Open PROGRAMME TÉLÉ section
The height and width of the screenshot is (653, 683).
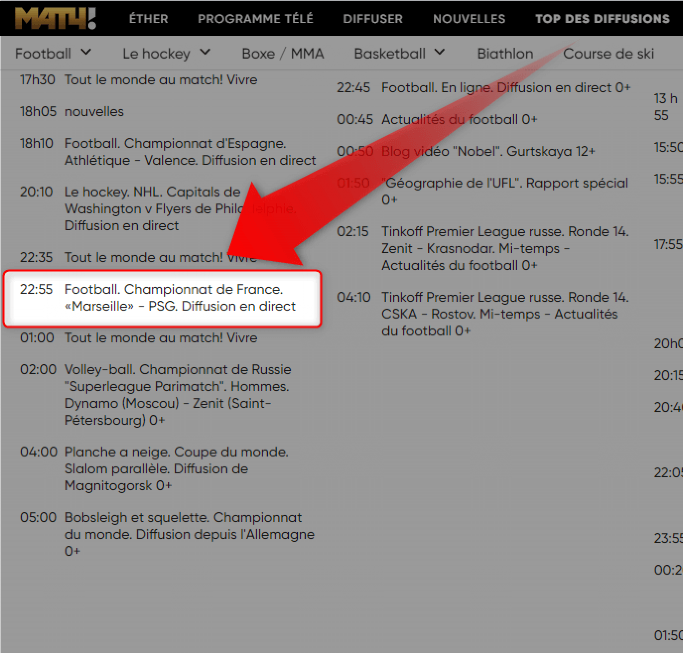255,19
